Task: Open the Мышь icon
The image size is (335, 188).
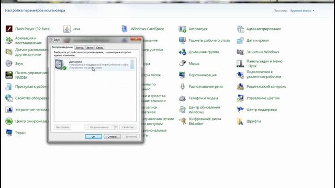Action: point(182,63)
